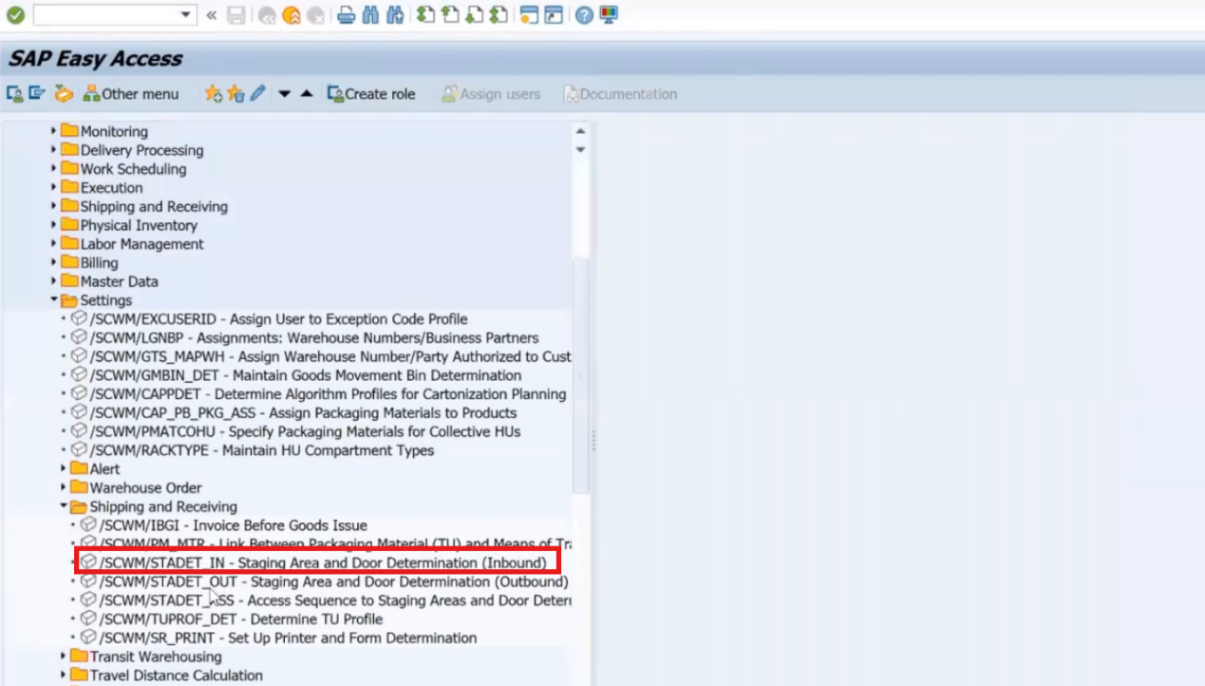Image resolution: width=1205 pixels, height=686 pixels.
Task: Click the Move Favorites Down arrow
Action: click(x=284, y=93)
